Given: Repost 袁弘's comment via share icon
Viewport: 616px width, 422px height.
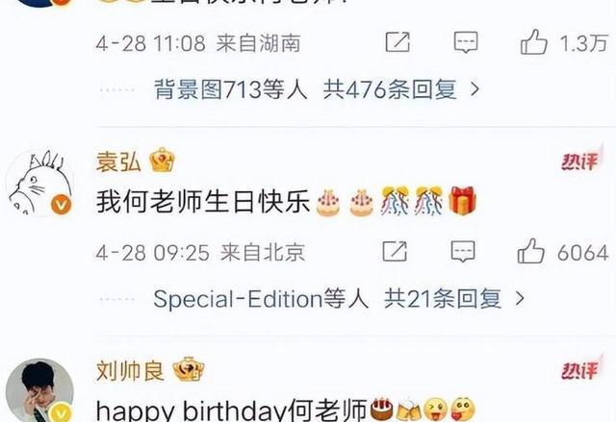Looking at the screenshot, I should click(x=395, y=252).
